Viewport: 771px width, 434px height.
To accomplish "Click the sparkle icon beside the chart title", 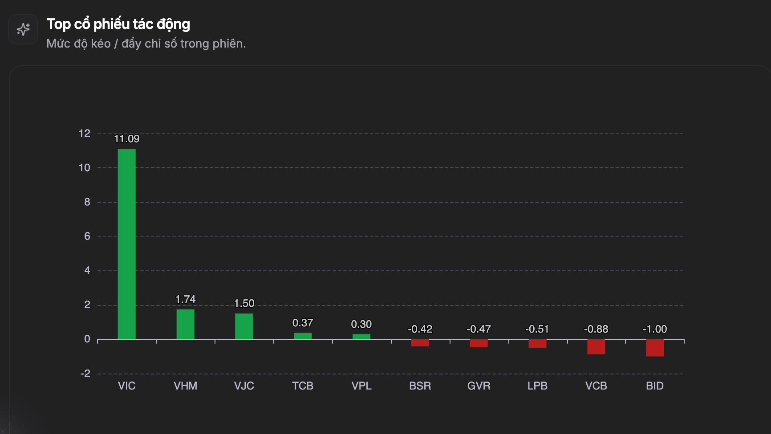I will point(23,29).
